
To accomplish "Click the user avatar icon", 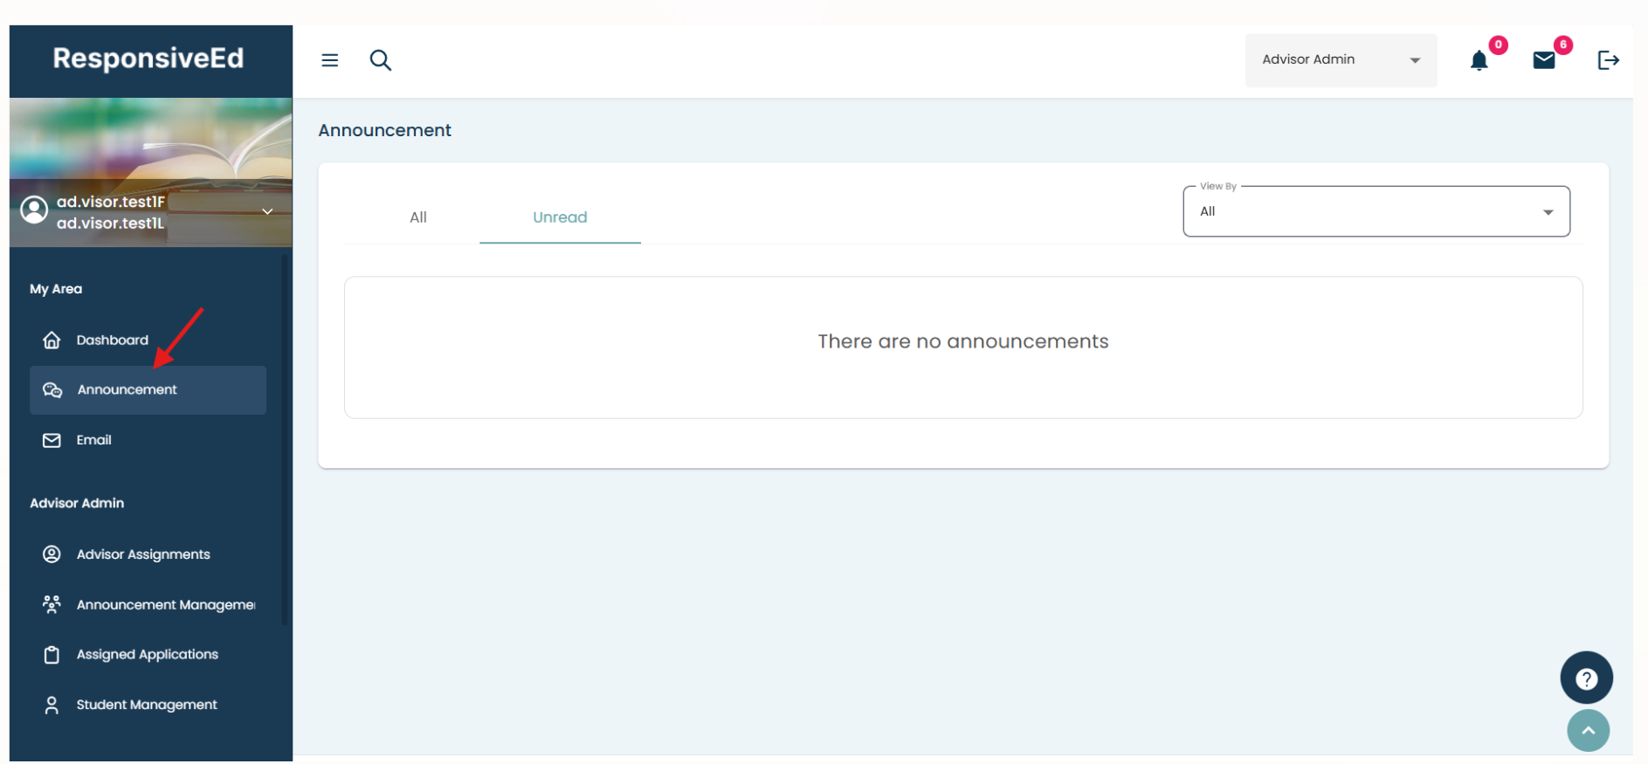I will (34, 210).
